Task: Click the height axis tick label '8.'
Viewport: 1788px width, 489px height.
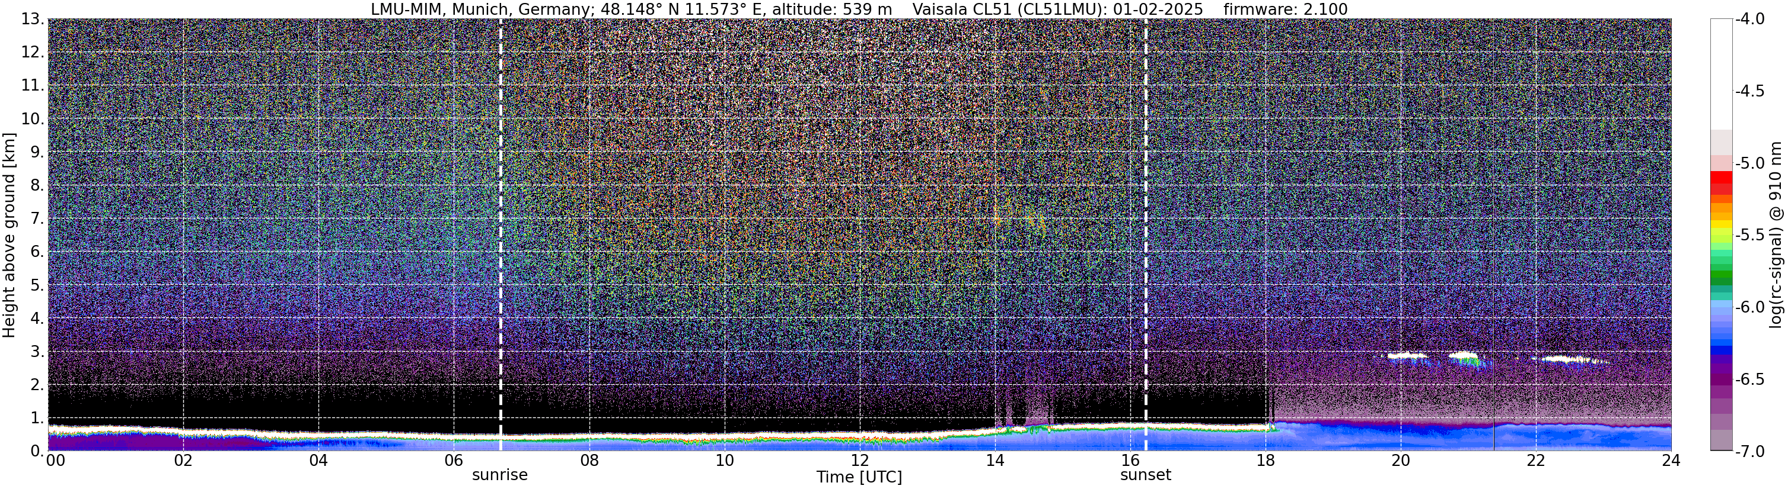Action: 37,186
